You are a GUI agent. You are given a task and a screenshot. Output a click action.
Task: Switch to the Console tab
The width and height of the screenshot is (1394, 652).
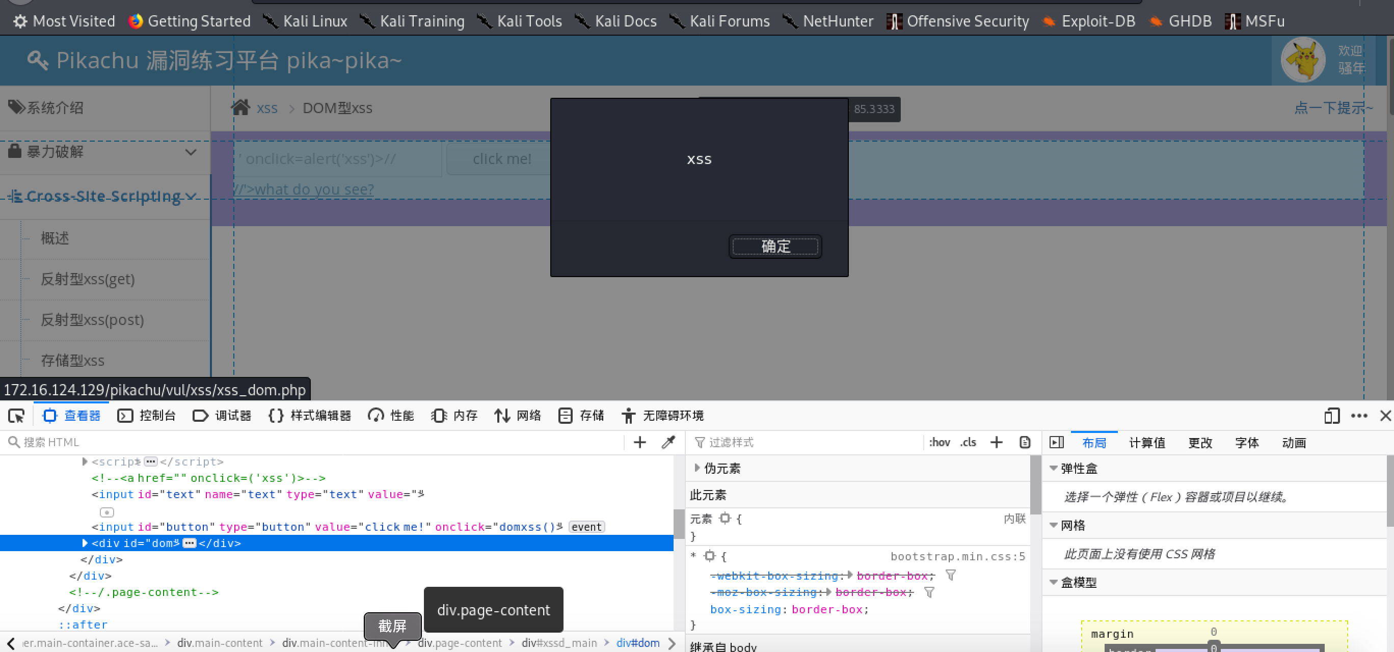click(x=147, y=416)
